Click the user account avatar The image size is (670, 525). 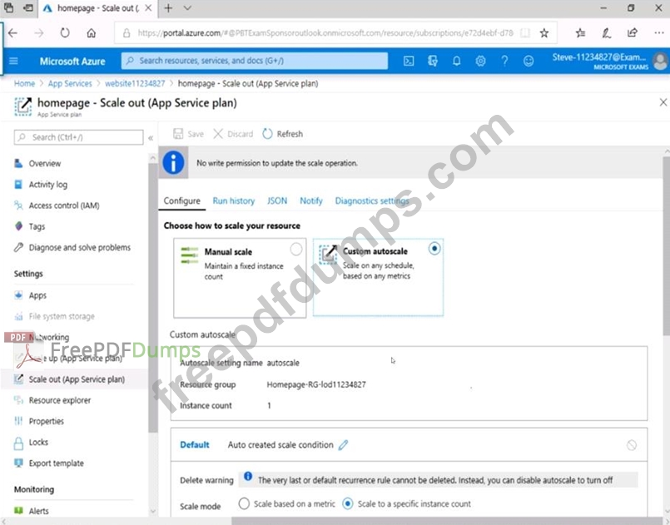click(661, 61)
